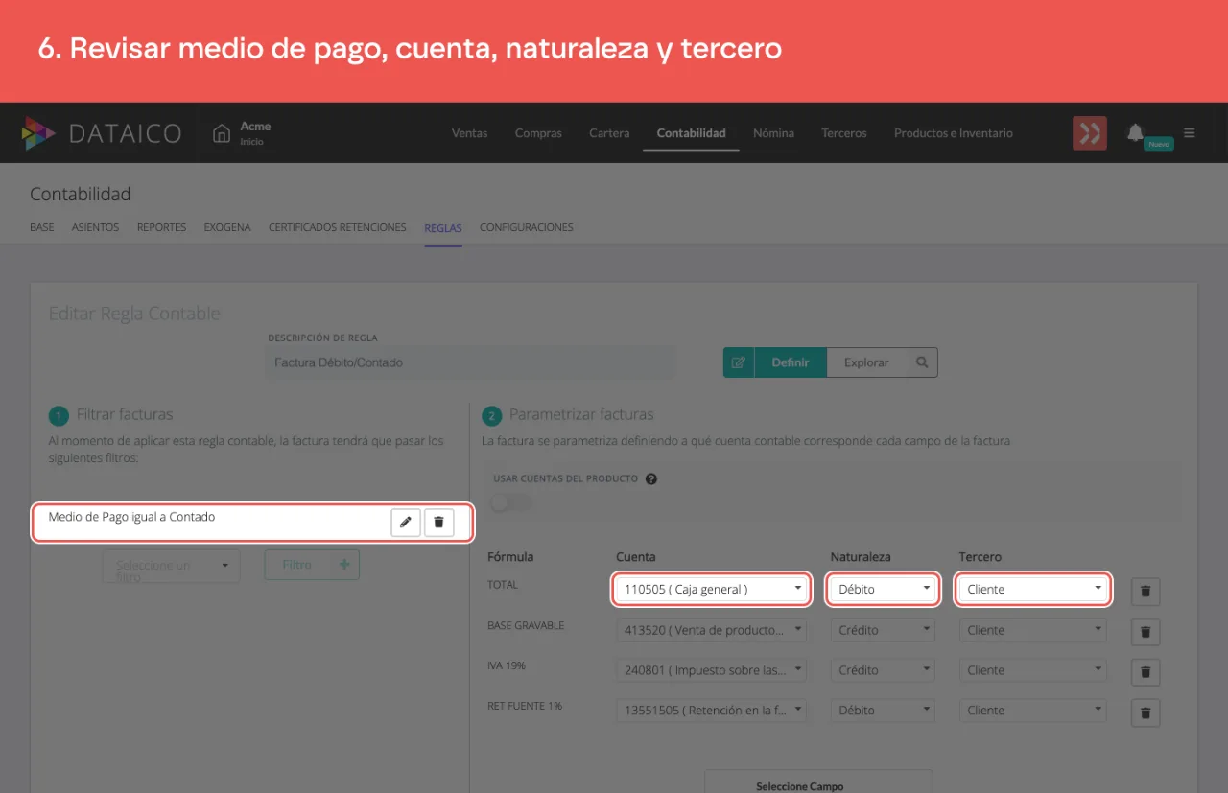Switch to the ASIENTOS tab
This screenshot has height=793, width=1228.
pyautogui.click(x=96, y=227)
